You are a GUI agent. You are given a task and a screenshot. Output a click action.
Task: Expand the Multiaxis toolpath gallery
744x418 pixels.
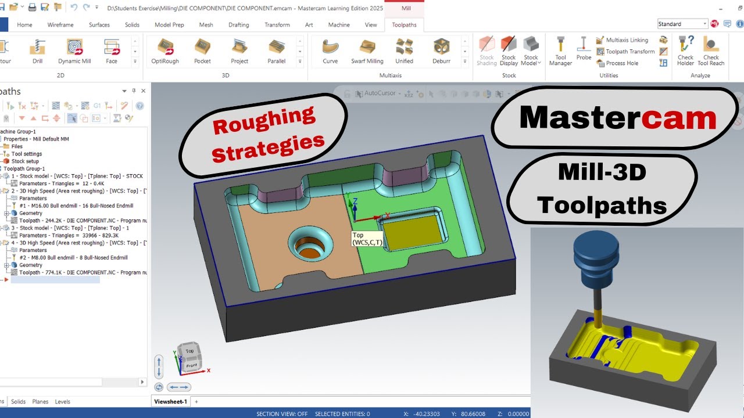465,61
